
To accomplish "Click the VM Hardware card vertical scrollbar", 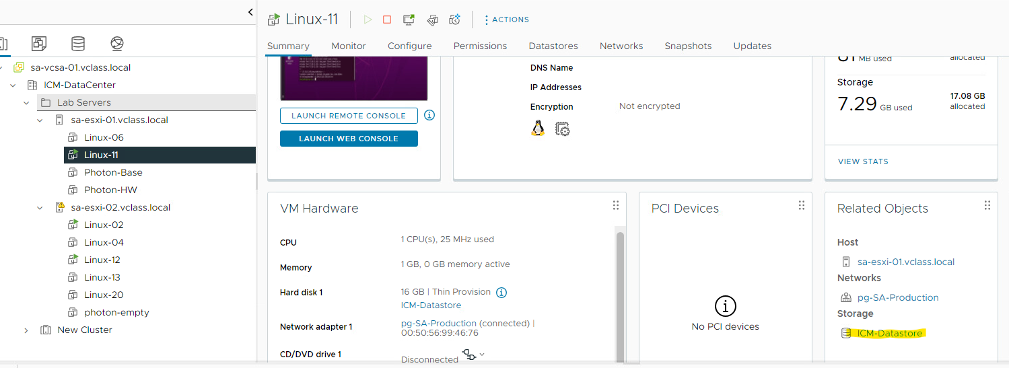I will [x=620, y=296].
